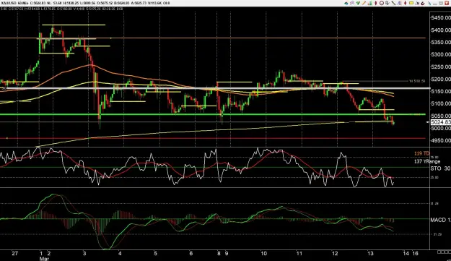Image resolution: width=451 pixels, height=261 pixels.
Task: Click the date label 5 on time axis
Action: [x=155, y=254]
